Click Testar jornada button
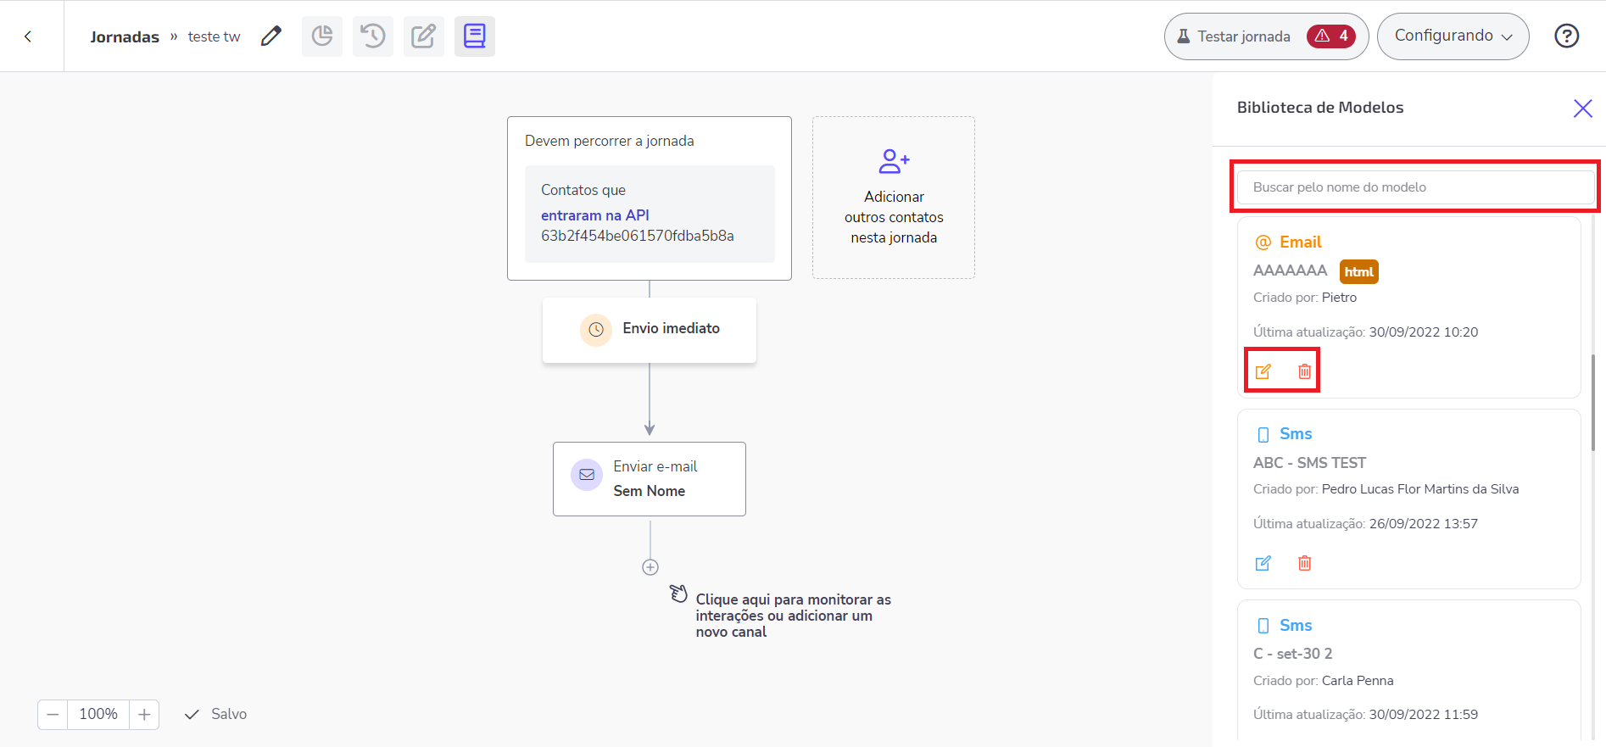Image resolution: width=1606 pixels, height=747 pixels. click(1266, 36)
